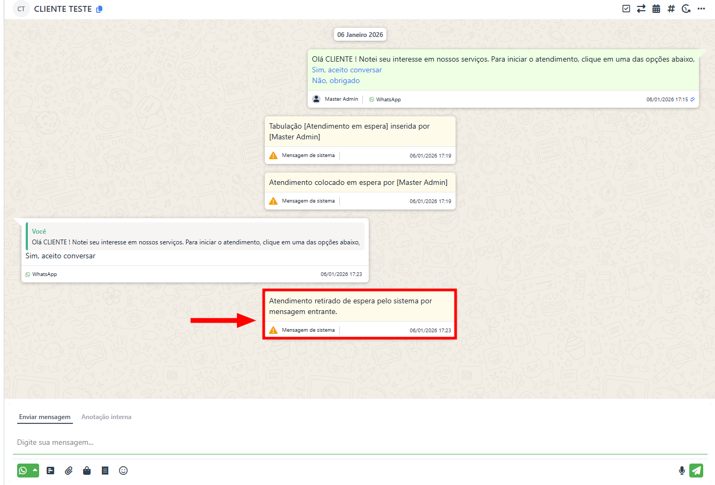715x485 pixels.
Task: Switch to the Anotação interna tab
Action: (106, 417)
